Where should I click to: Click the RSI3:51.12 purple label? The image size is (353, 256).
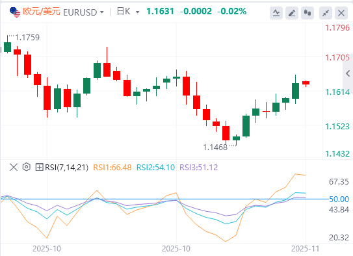(198, 168)
